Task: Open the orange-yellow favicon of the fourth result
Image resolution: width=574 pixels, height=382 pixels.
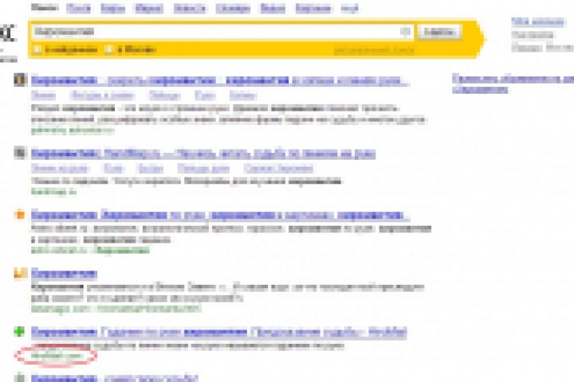Action: click(x=21, y=273)
